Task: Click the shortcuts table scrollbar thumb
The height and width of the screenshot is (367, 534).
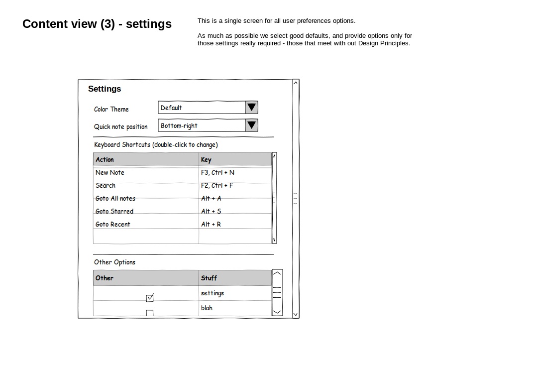Action: pos(274,198)
